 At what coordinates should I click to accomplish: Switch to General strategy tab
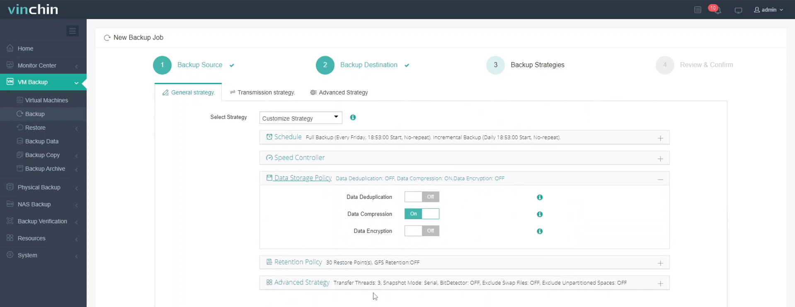point(189,92)
